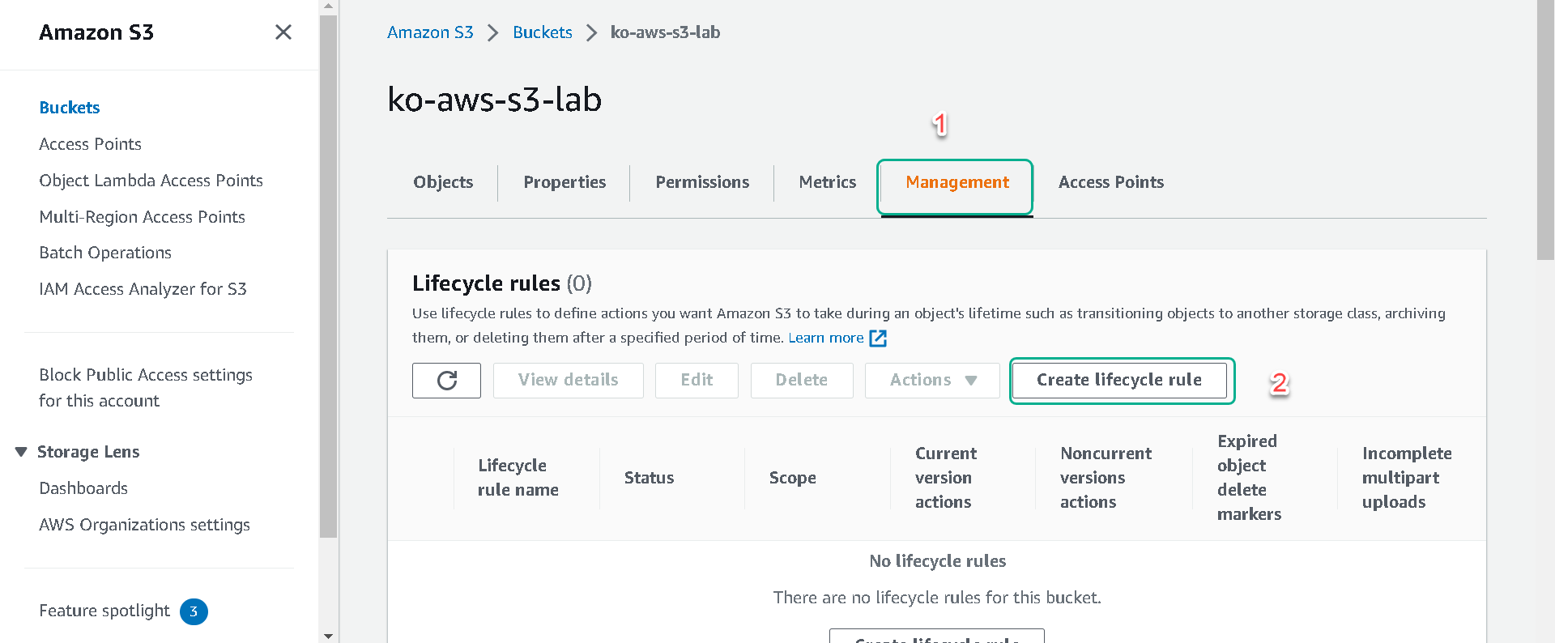Viewport: 1555px width, 643px height.
Task: Click the main page vertical scrollbar thumb
Action: coord(1545,130)
